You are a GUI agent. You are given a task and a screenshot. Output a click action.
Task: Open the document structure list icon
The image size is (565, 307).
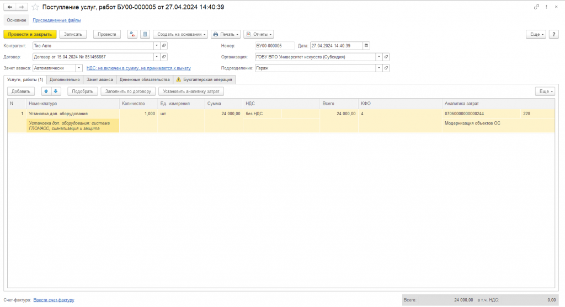(145, 34)
